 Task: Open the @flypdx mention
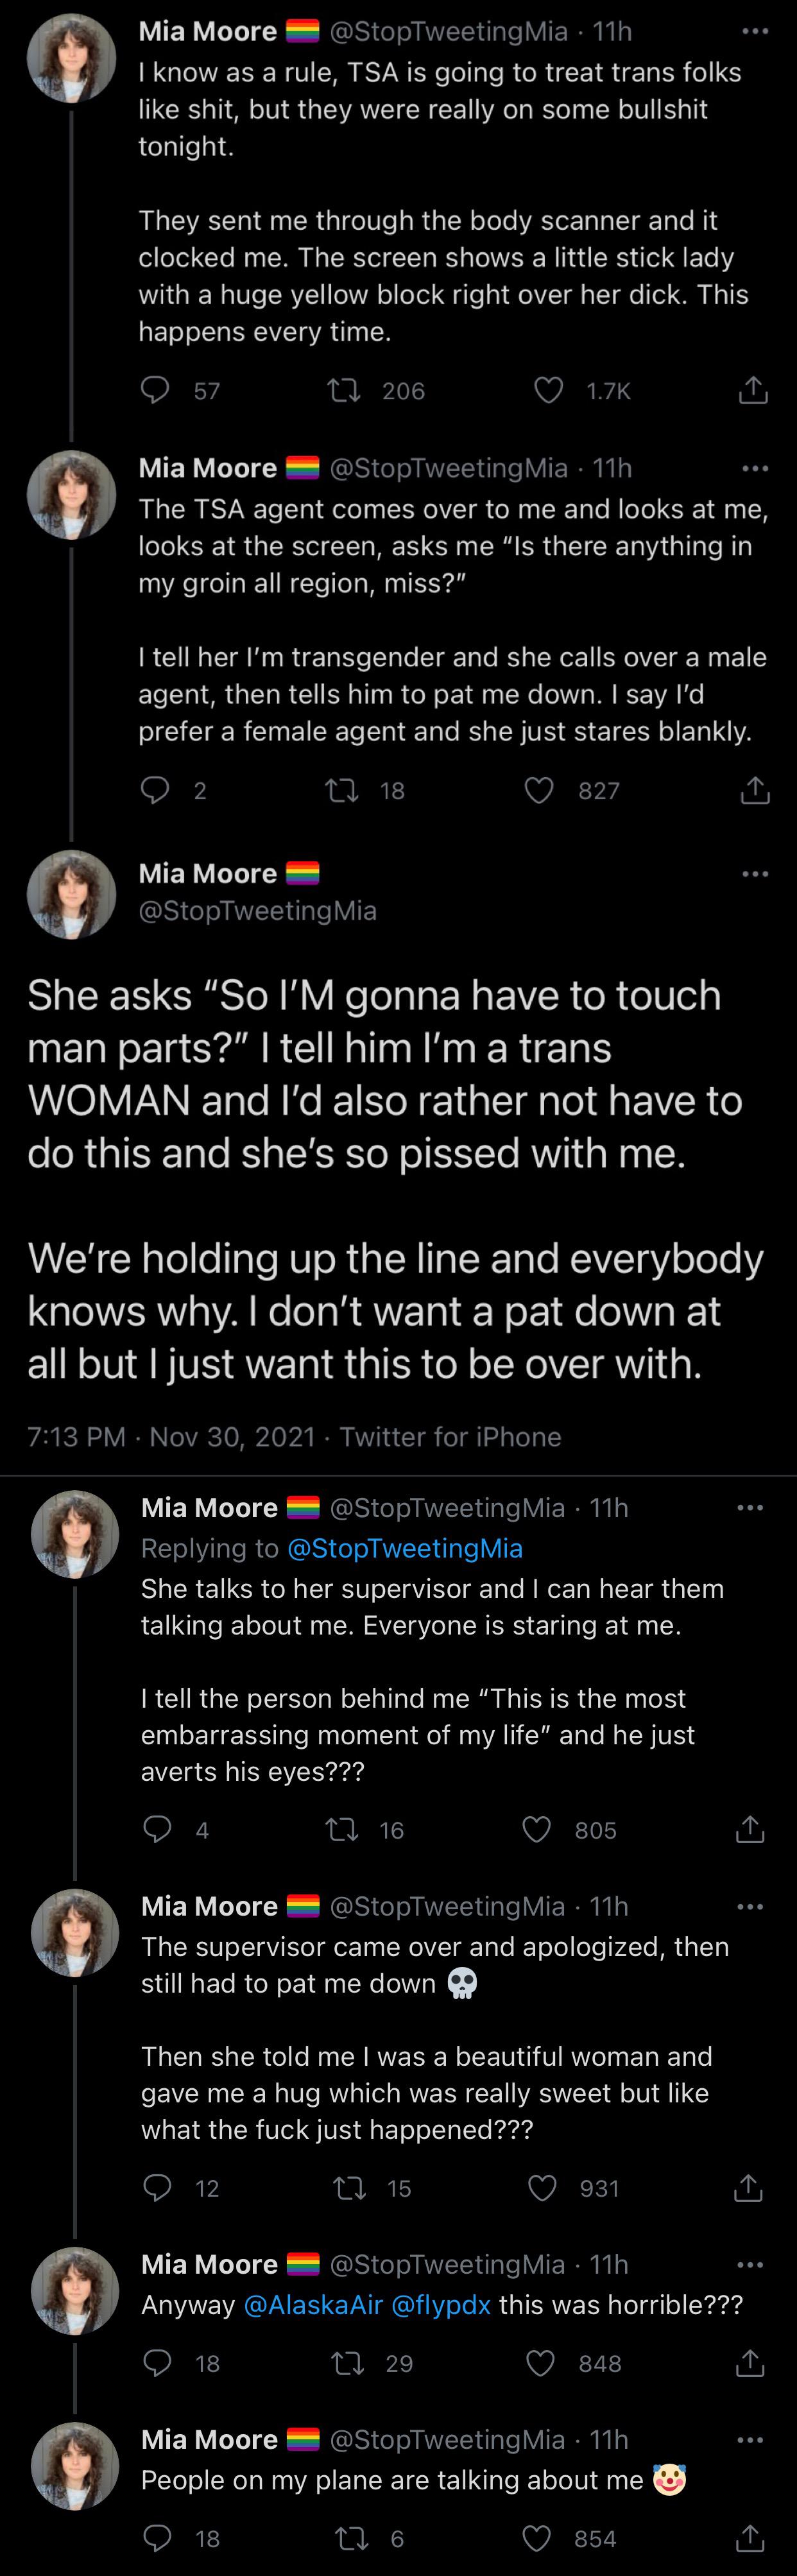(441, 2305)
